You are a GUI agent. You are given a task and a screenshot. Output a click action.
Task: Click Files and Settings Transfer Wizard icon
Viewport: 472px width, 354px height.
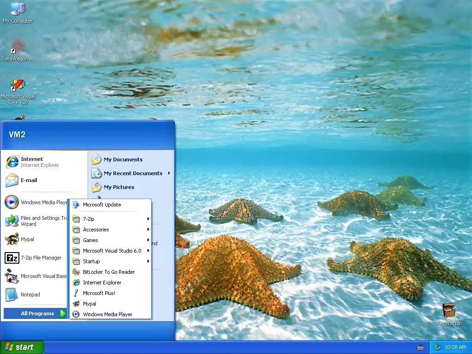12,221
